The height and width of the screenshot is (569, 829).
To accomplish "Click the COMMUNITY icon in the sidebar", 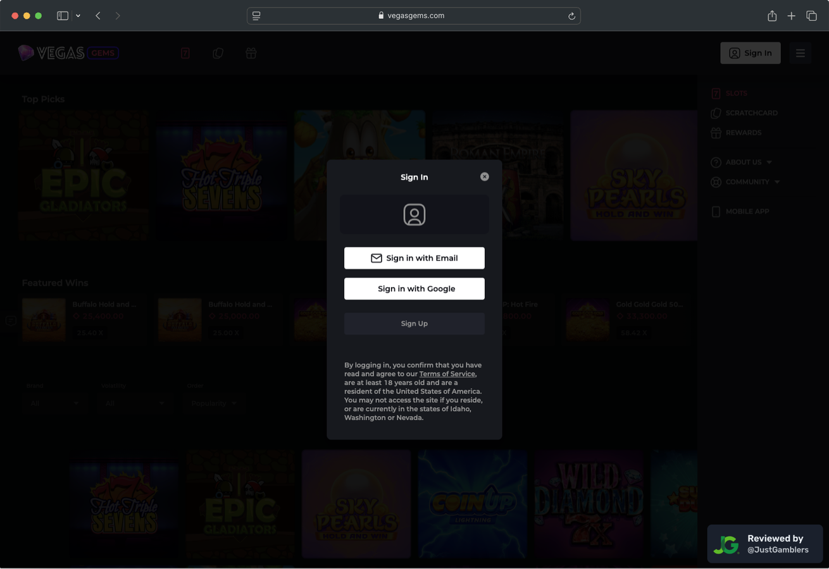I will (716, 182).
